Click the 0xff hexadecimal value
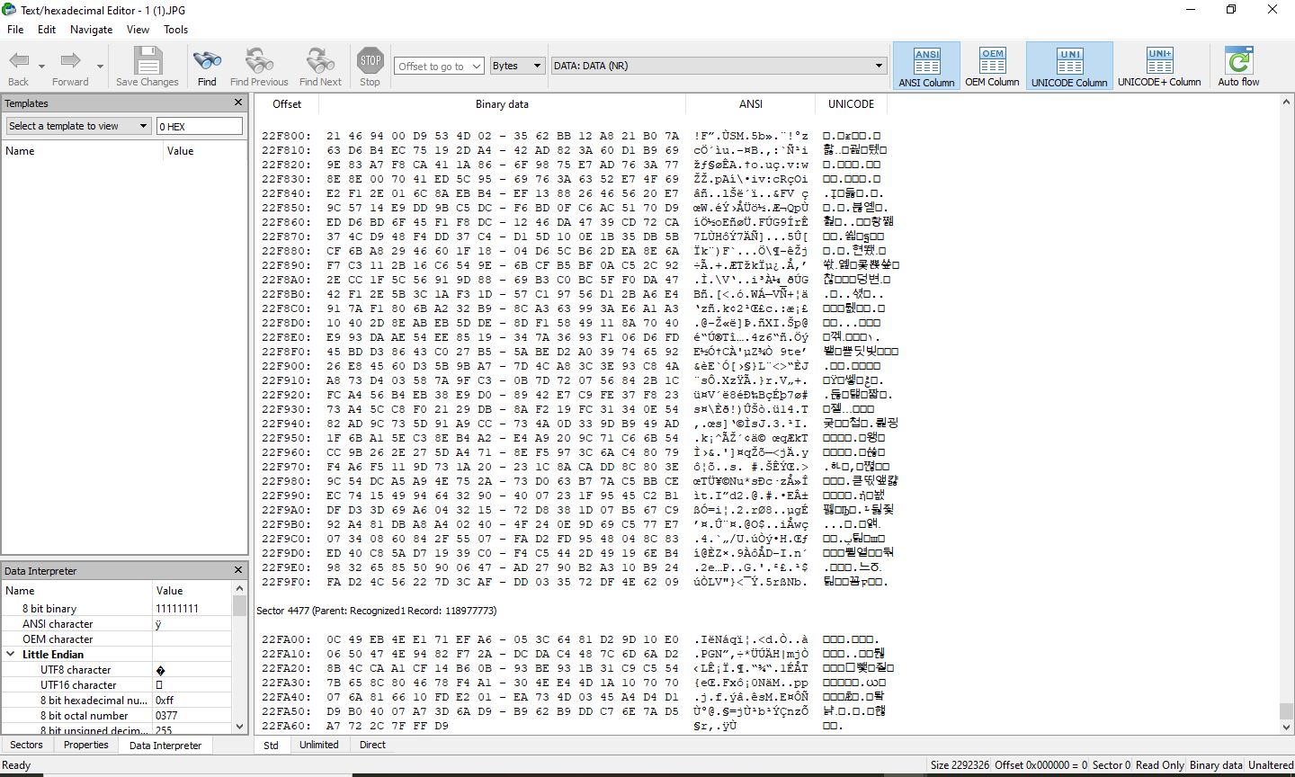The width and height of the screenshot is (1295, 777). (165, 701)
